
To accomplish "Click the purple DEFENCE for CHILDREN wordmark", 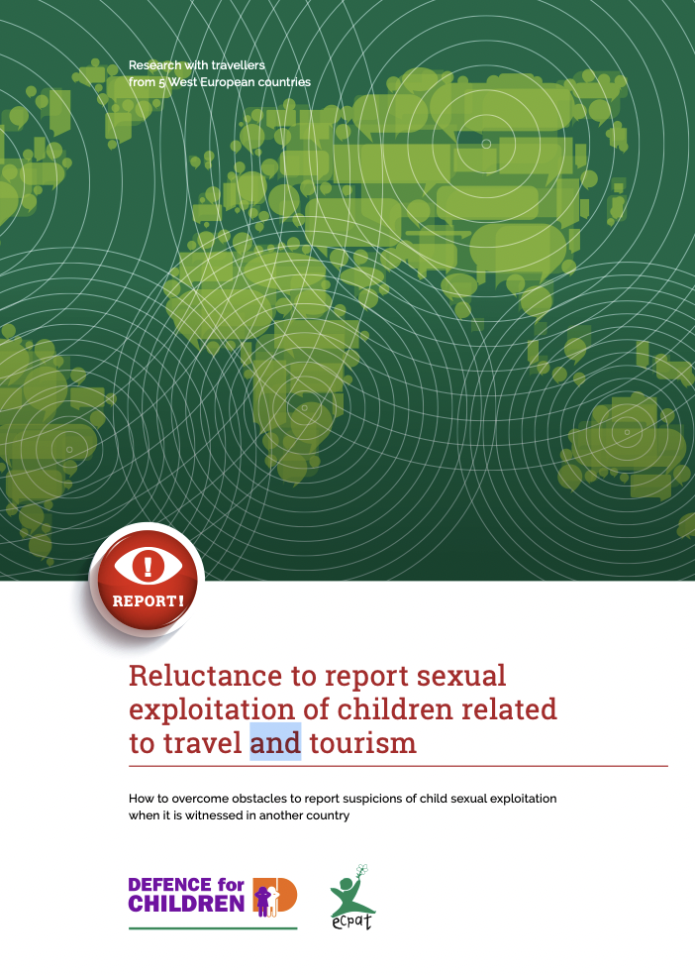I will [x=187, y=895].
